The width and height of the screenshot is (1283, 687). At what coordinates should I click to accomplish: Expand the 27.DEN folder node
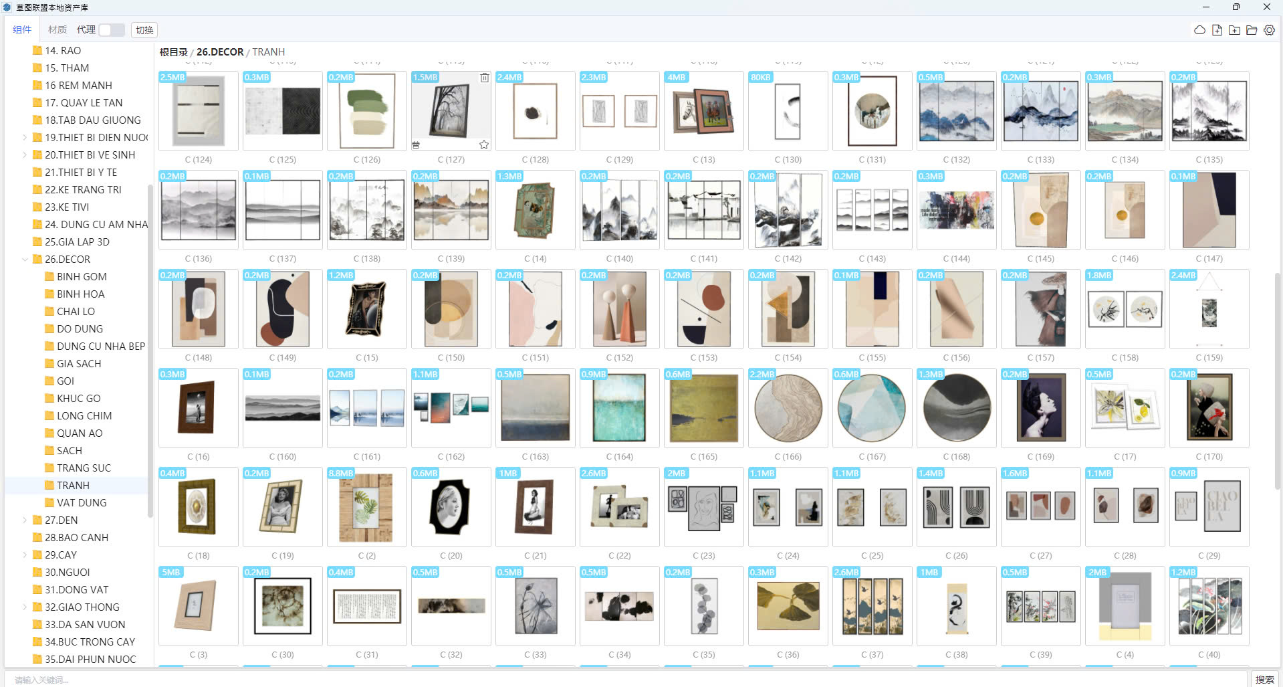25,520
